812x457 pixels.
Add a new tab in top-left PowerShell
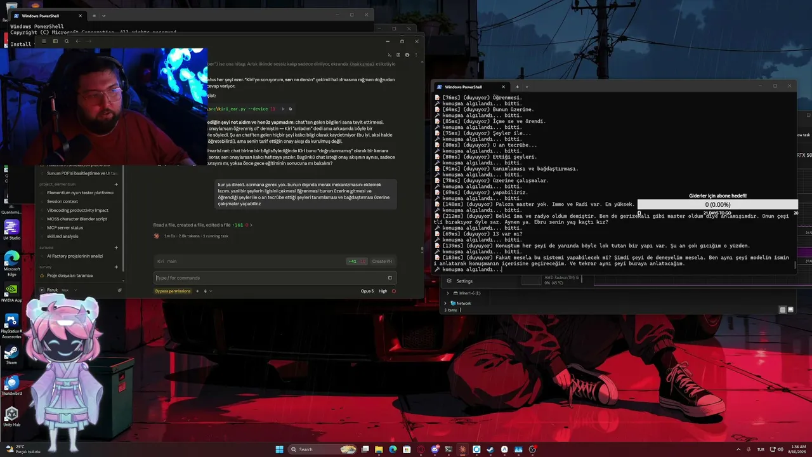click(x=94, y=15)
